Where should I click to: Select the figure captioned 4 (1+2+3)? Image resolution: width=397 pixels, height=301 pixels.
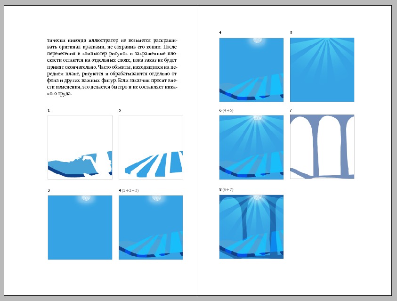pos(151,228)
